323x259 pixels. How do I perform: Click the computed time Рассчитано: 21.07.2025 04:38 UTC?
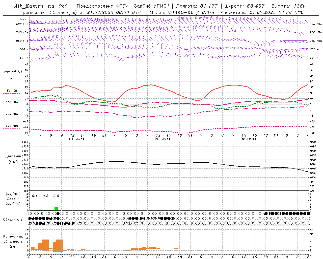pyautogui.click(x=262, y=12)
